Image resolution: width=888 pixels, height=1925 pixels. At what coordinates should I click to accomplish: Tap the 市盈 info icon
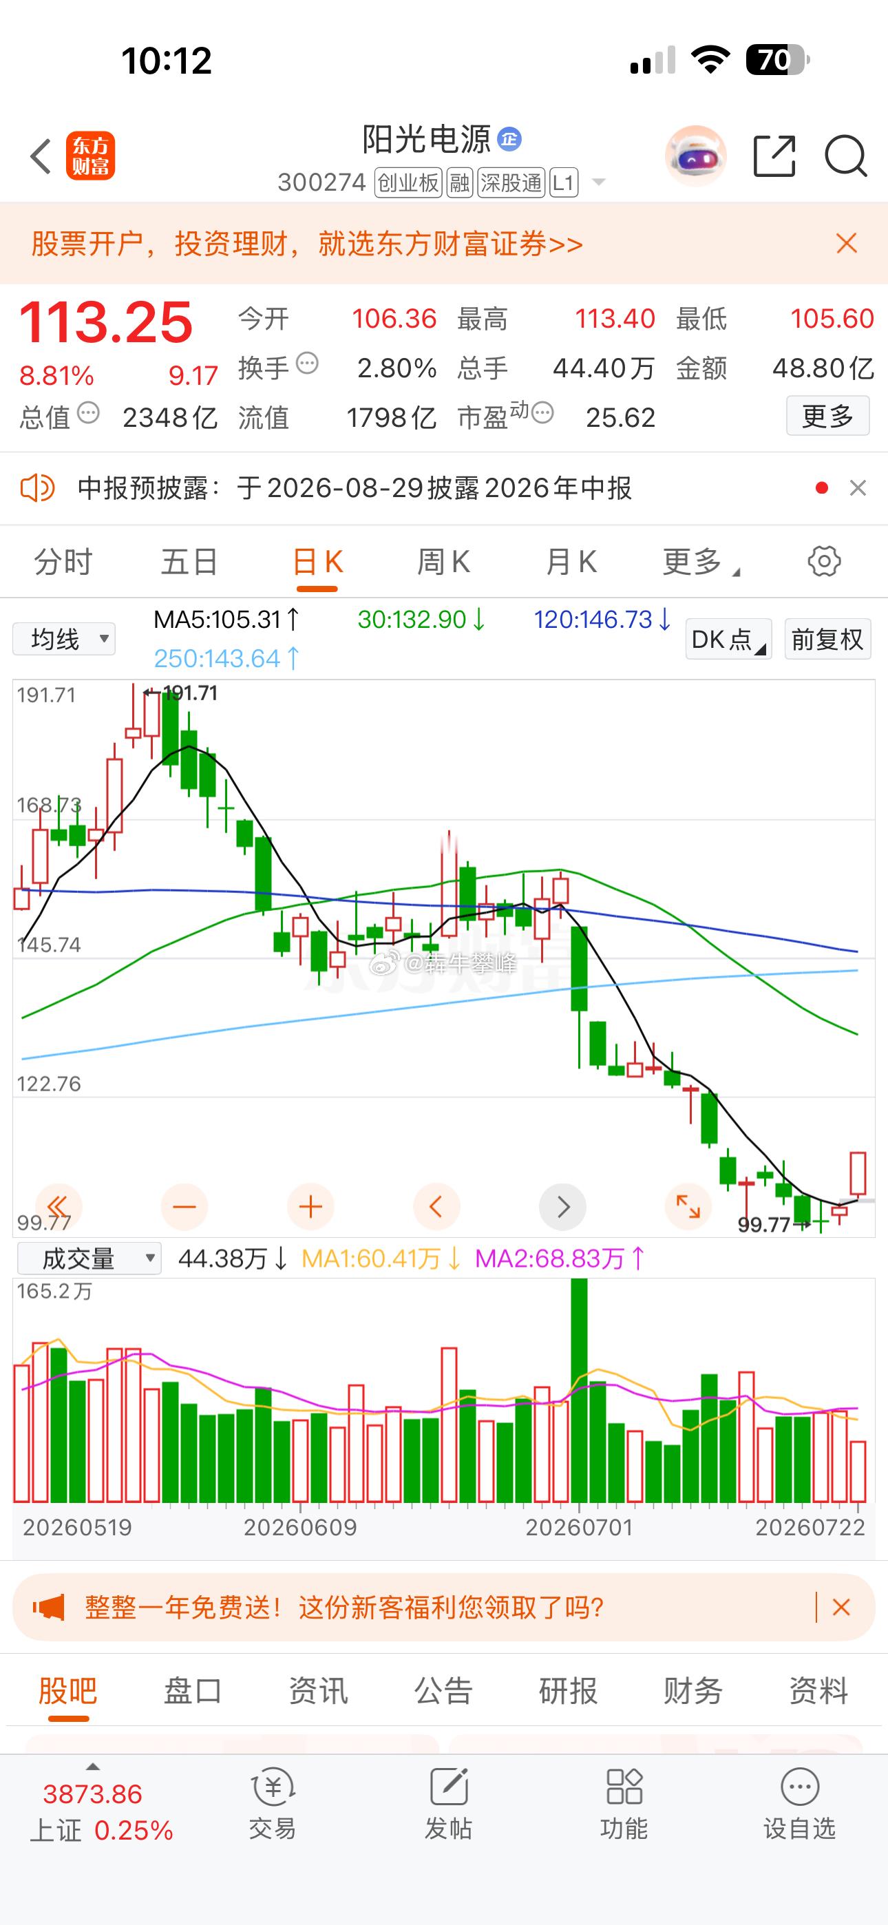pos(542,412)
